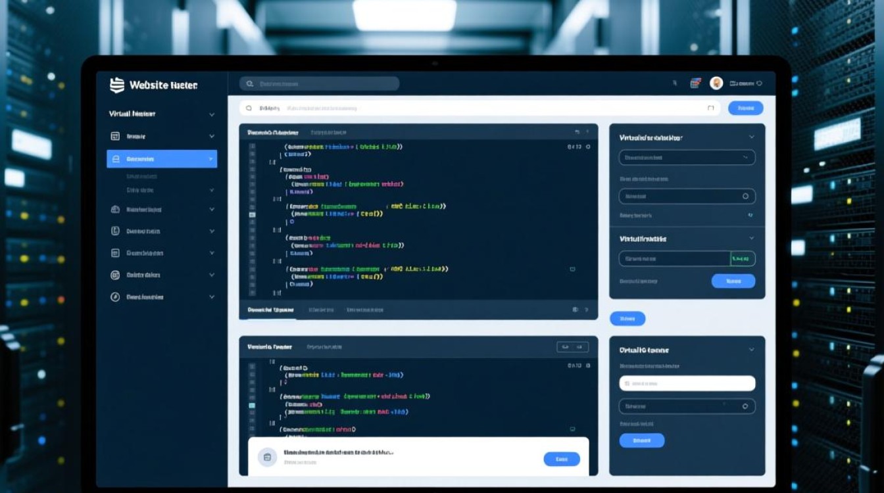Click the magnifier icon in the white search bar
Image resolution: width=884 pixels, height=493 pixels.
(x=249, y=108)
